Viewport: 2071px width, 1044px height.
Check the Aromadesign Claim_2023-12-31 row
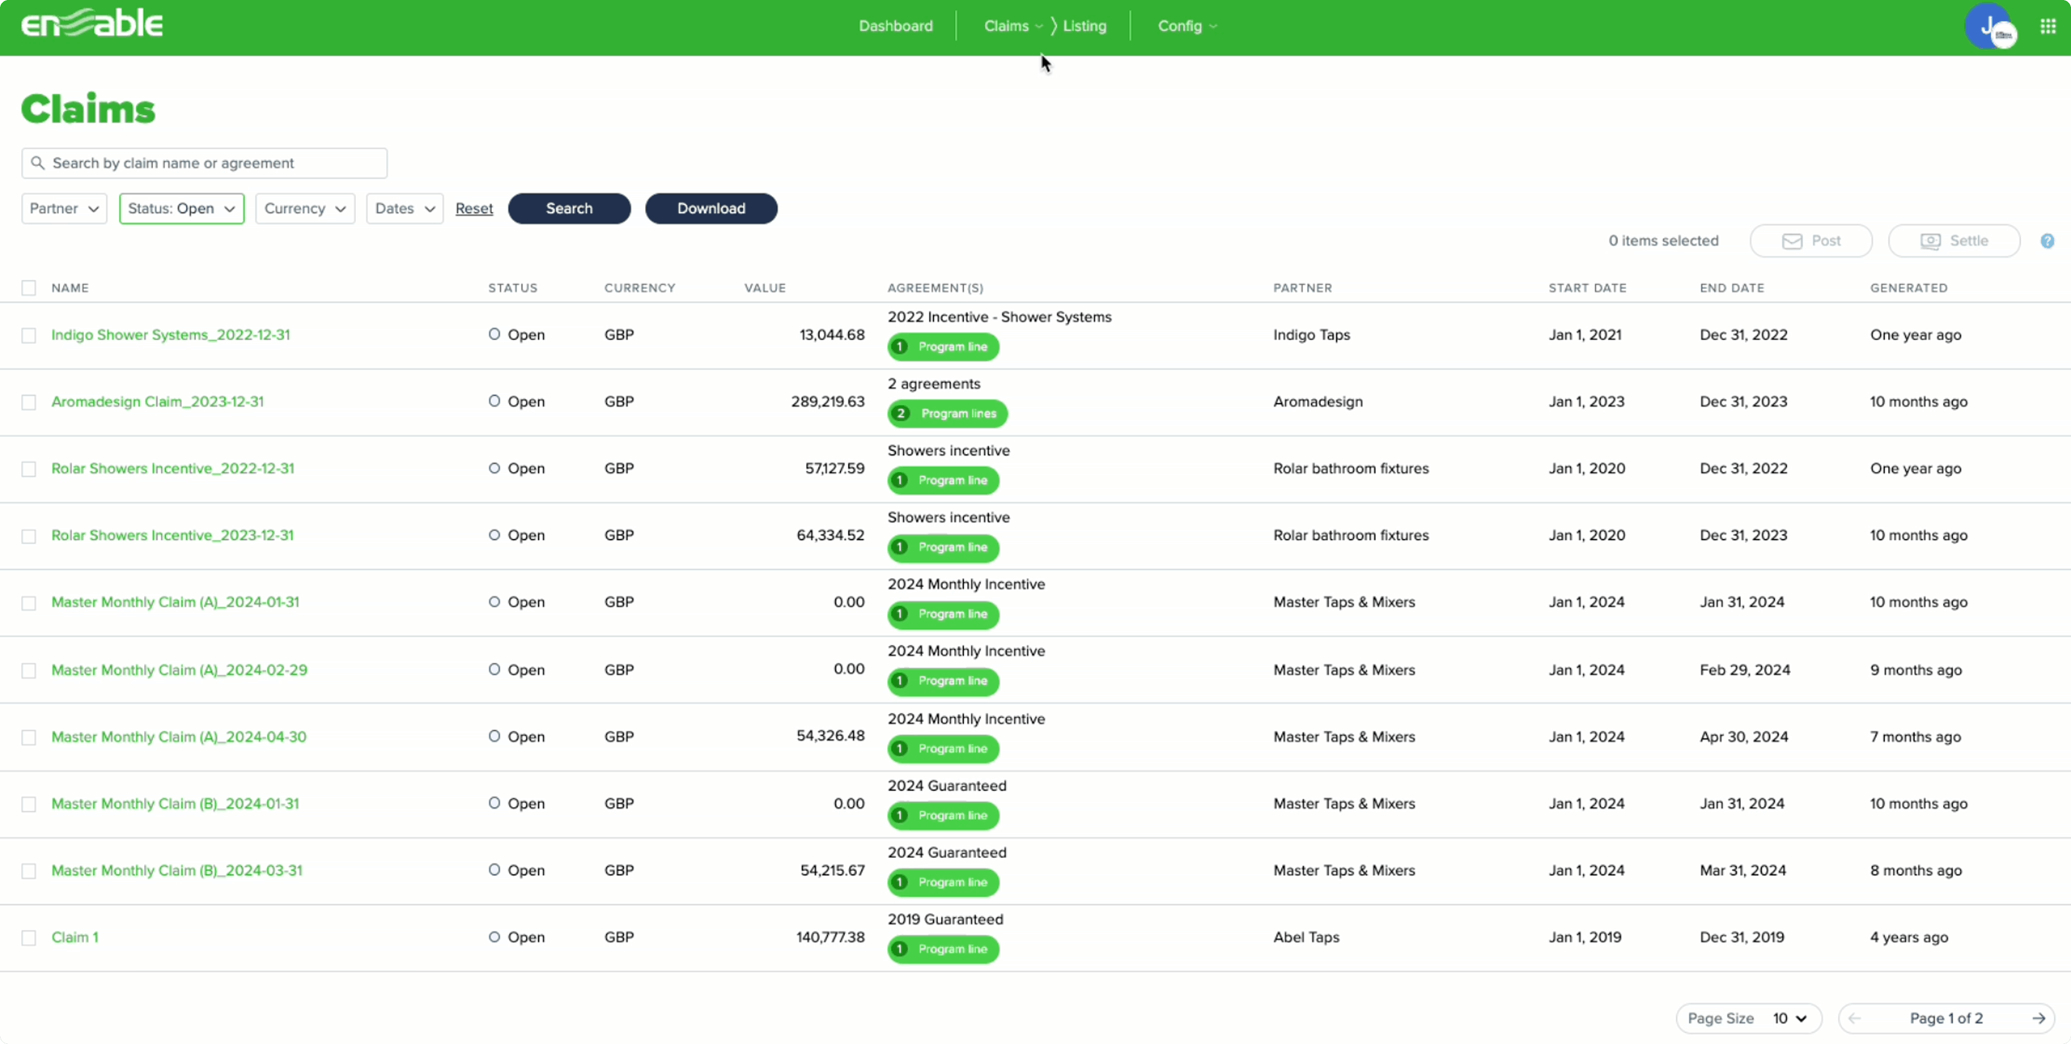click(29, 402)
